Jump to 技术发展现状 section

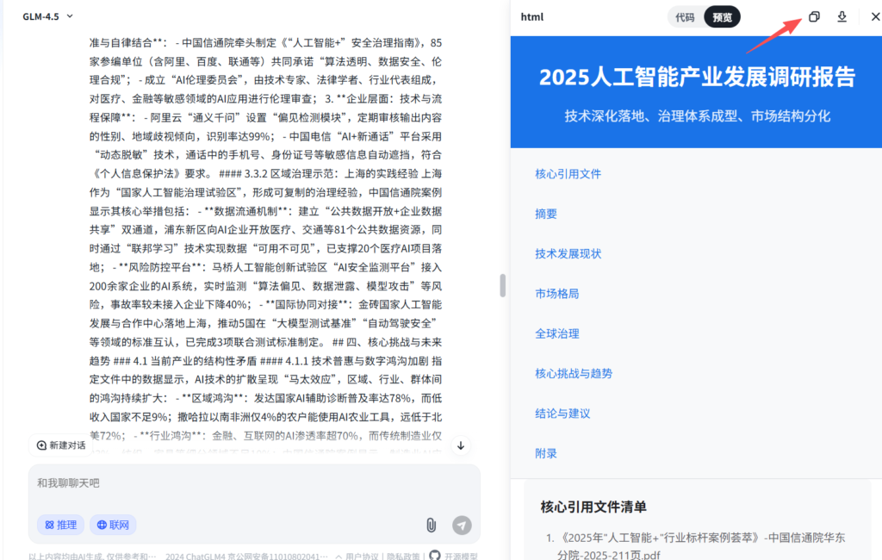click(x=568, y=253)
